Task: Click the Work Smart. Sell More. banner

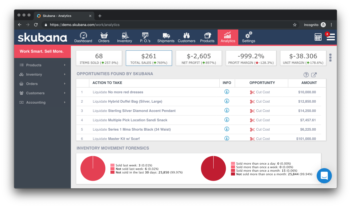Action: (x=42, y=51)
